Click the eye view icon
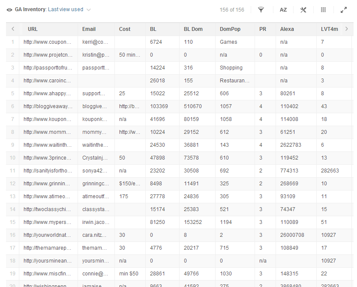Image resolution: width=357 pixels, height=287 pixels. (9, 10)
